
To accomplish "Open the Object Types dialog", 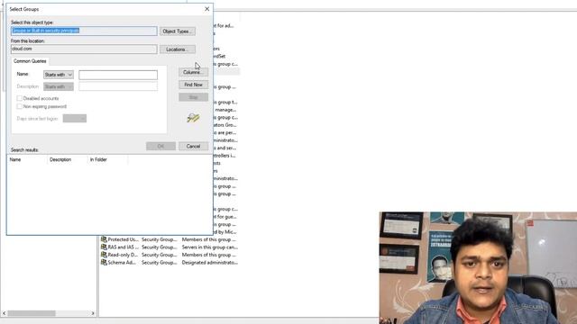I will pos(178,31).
